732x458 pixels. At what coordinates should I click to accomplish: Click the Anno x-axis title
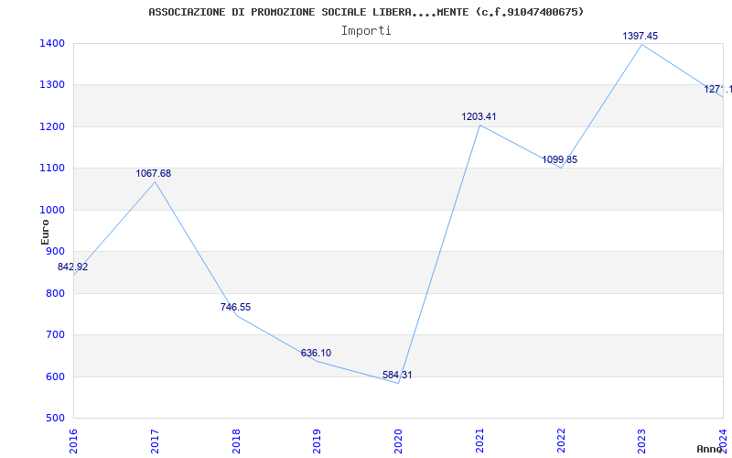point(710,450)
